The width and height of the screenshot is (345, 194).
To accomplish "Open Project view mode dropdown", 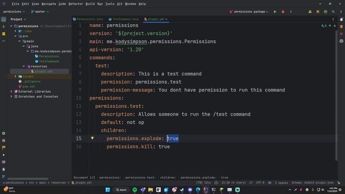I will pos(18,19).
